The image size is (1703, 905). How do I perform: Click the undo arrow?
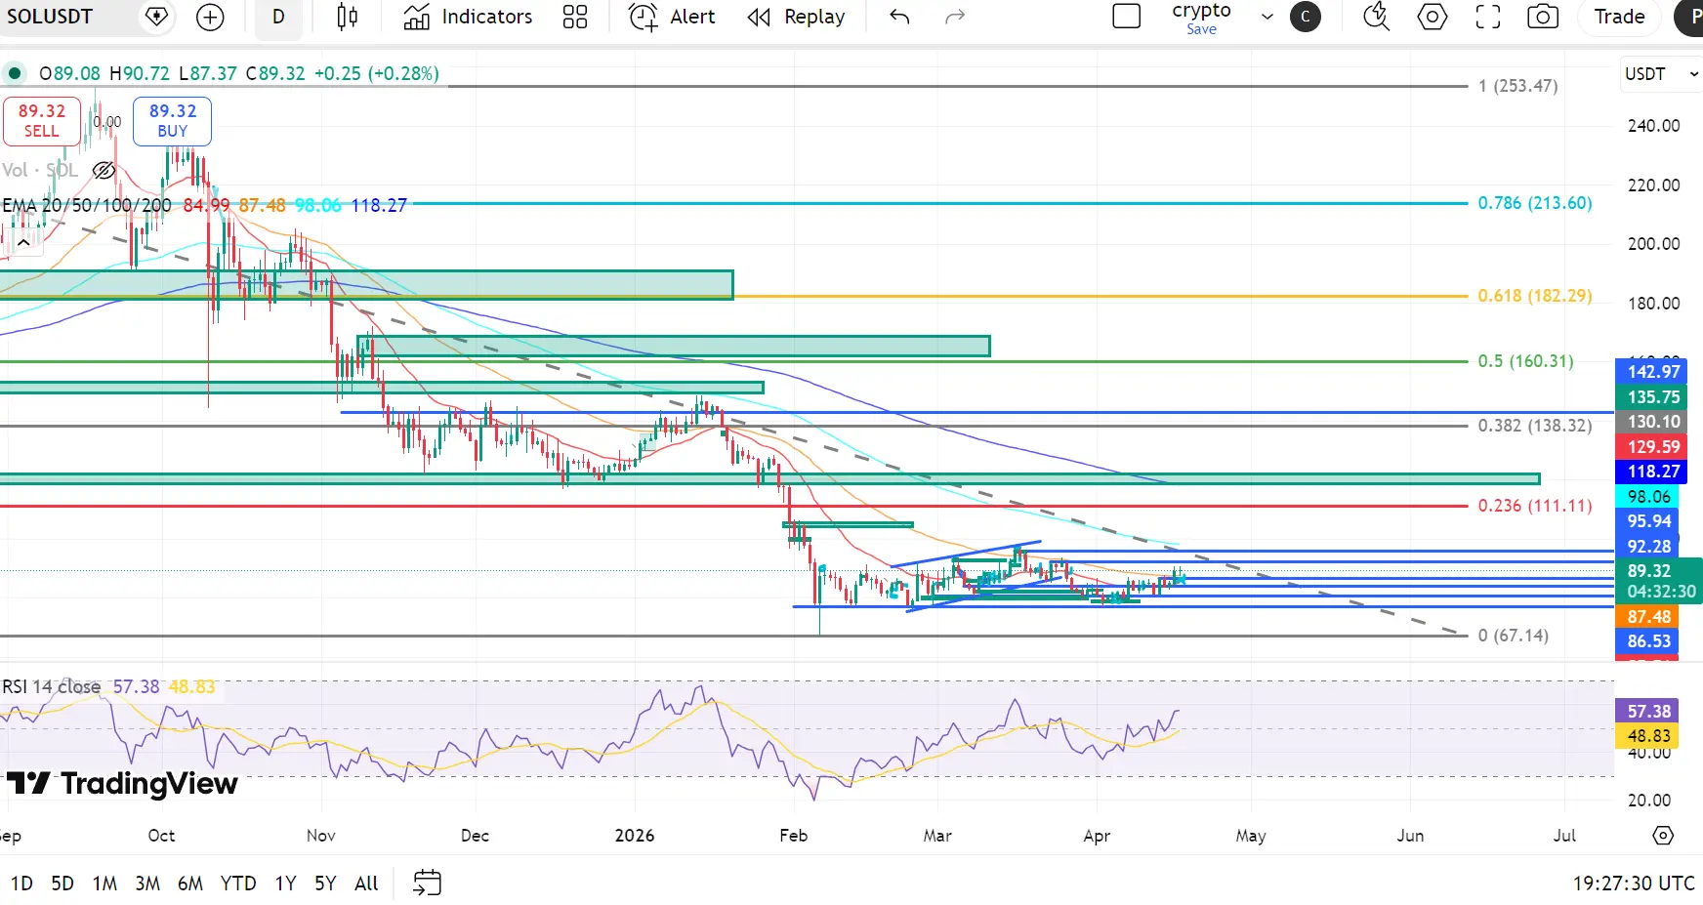coord(899,17)
